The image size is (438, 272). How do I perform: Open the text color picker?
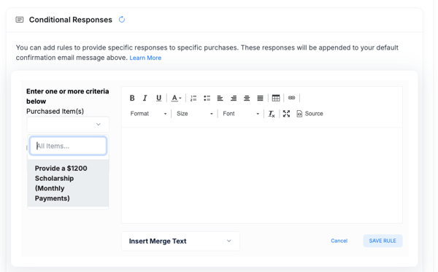click(x=176, y=98)
